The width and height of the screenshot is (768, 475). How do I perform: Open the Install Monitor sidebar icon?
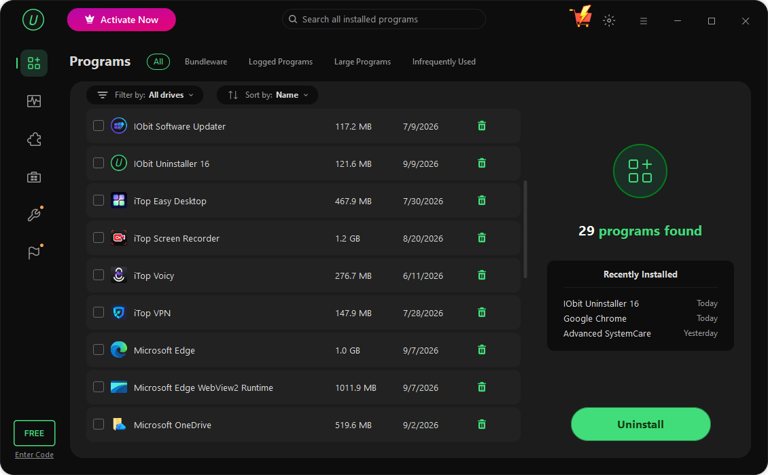pos(34,101)
